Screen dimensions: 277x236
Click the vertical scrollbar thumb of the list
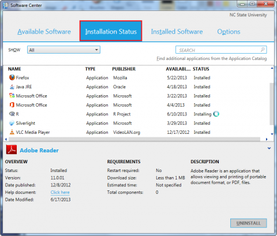(x=272, y=104)
